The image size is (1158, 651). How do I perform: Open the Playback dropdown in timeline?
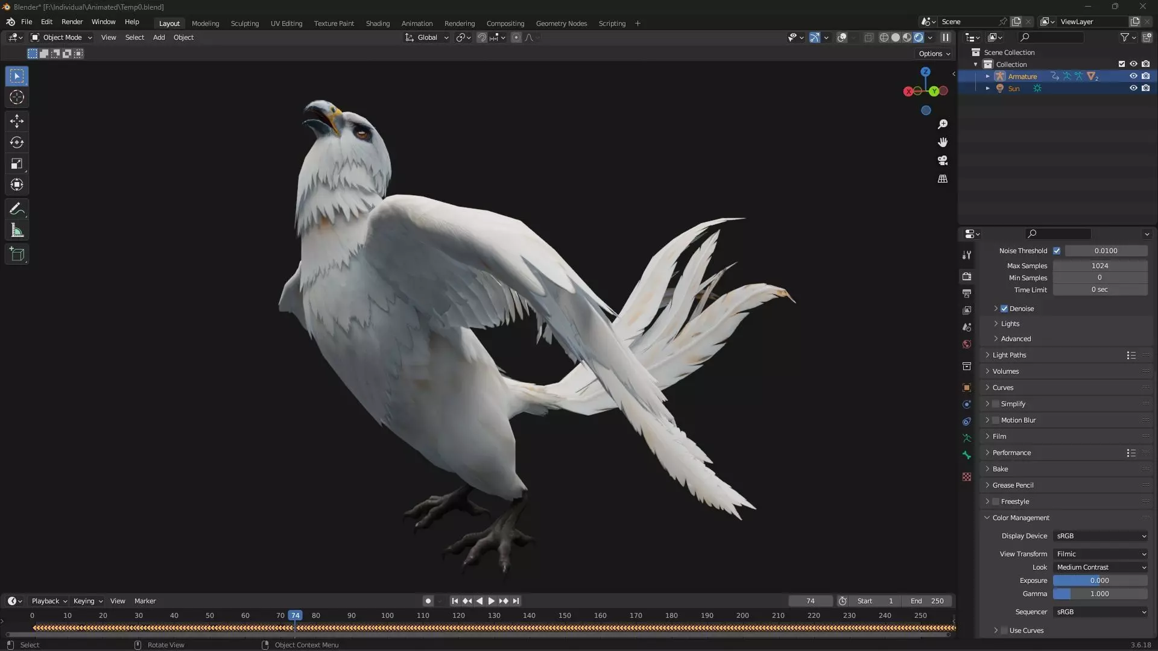pyautogui.click(x=49, y=601)
